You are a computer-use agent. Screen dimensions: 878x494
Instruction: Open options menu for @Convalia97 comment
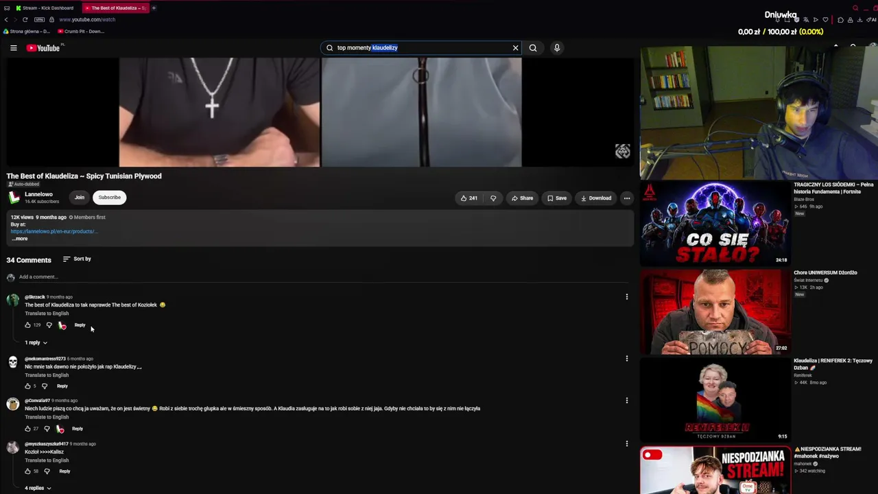[x=626, y=401]
